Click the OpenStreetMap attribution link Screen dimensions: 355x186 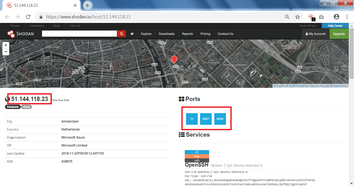[x=298, y=86]
